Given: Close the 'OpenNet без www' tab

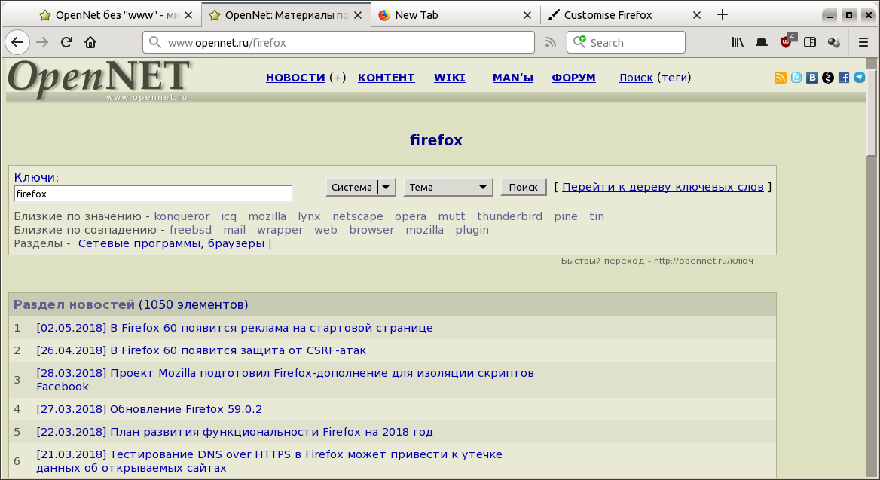Looking at the screenshot, I should point(188,15).
